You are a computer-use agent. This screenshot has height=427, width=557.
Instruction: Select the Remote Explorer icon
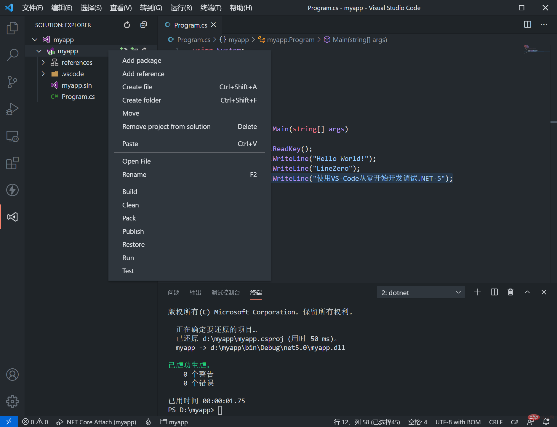coord(12,136)
